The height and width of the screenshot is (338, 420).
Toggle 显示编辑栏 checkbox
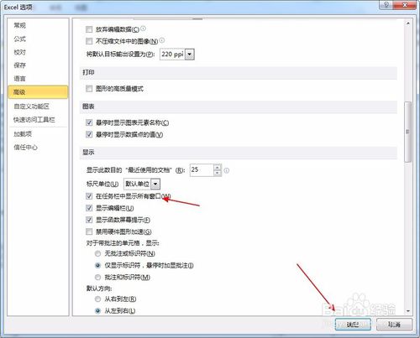tap(89, 208)
